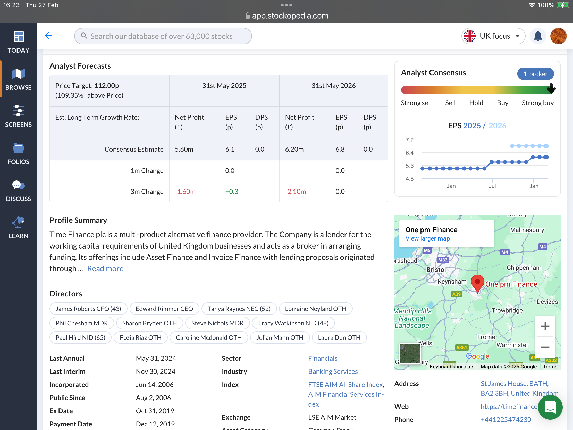Tap the browser lock icon
Image resolution: width=573 pixels, height=430 pixels.
[x=247, y=15]
